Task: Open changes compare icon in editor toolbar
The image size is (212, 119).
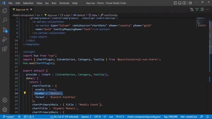Action: pos(192,10)
